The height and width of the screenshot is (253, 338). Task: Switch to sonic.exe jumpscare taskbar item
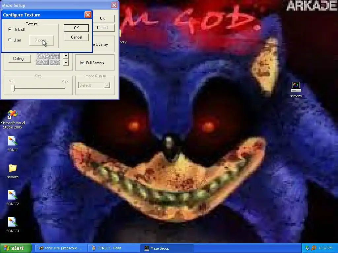[x=61, y=248]
